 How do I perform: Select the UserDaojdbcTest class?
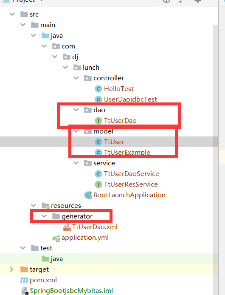pos(130,99)
